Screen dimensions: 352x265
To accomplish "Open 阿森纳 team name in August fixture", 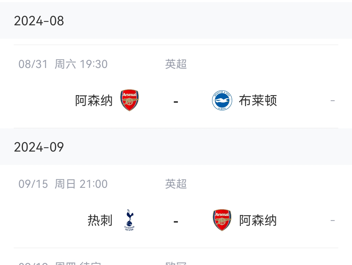I will (94, 100).
